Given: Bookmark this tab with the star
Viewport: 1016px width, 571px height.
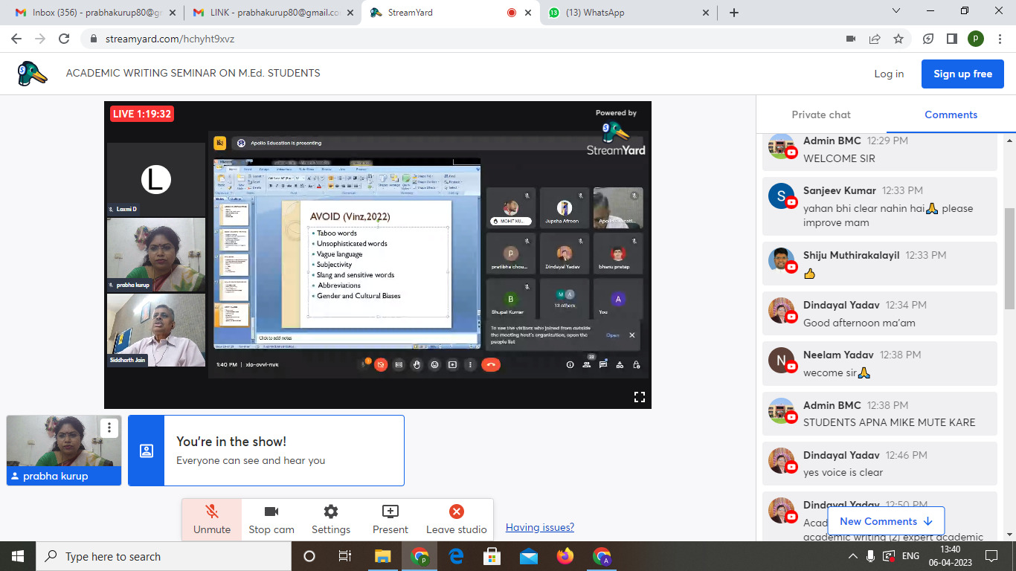Looking at the screenshot, I should 898,39.
